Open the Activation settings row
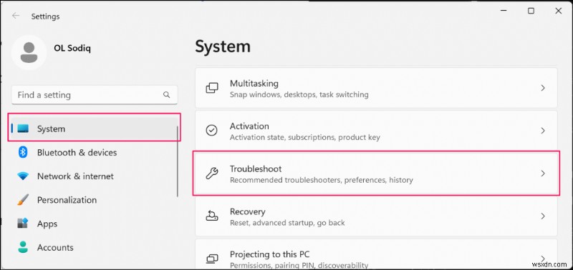The height and width of the screenshot is (270, 573). (376, 131)
